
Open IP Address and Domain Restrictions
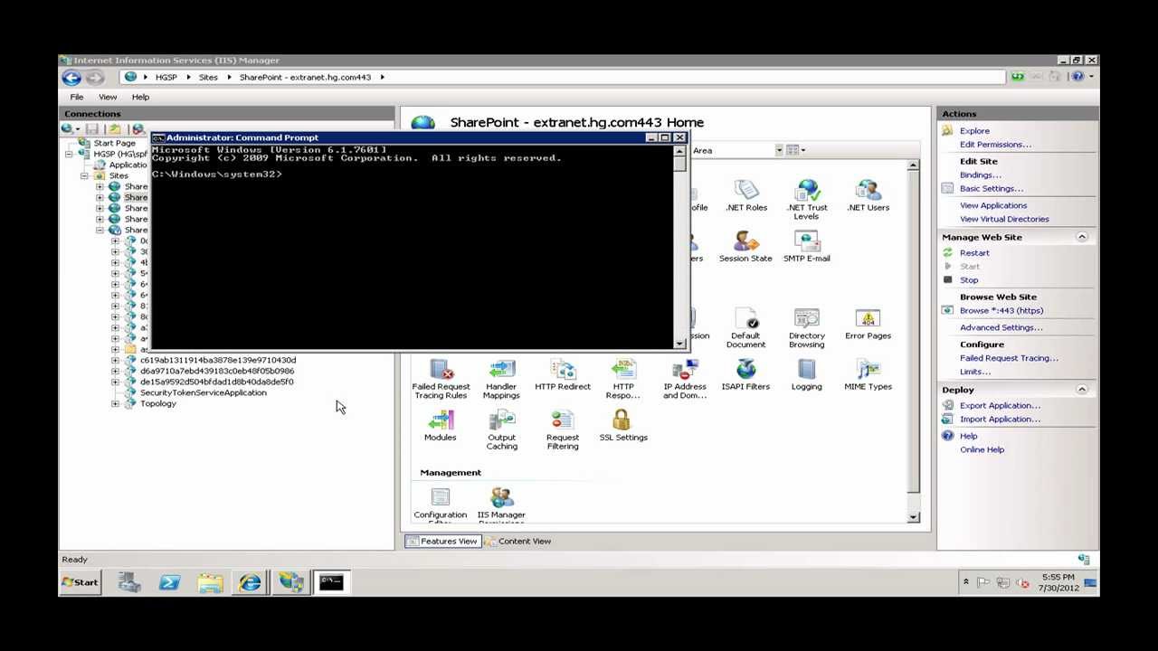point(685,380)
